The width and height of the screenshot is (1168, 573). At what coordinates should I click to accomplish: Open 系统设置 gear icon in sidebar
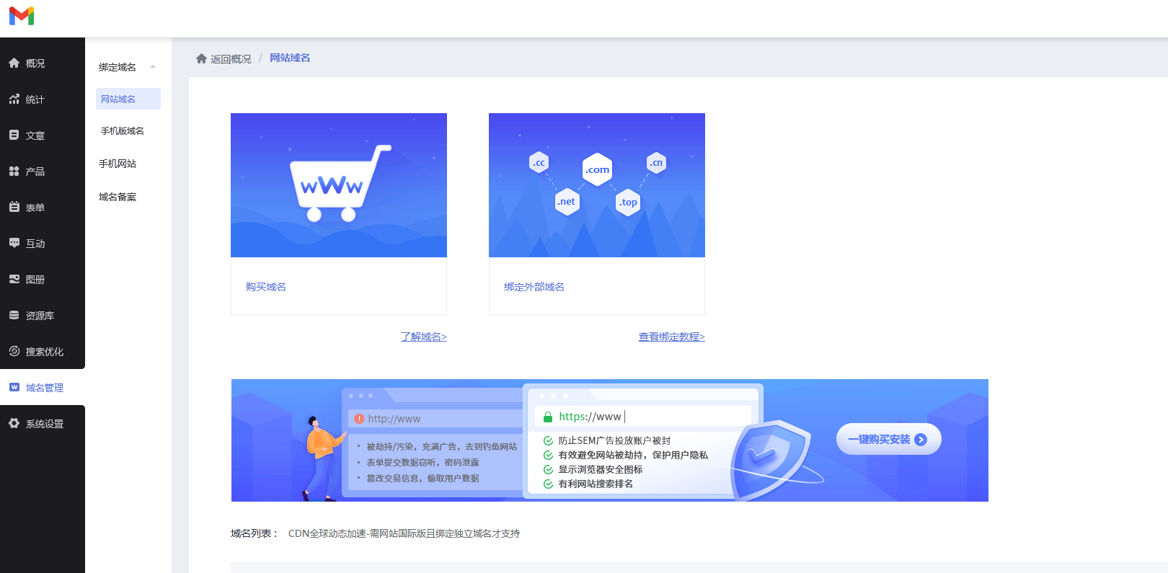(x=14, y=424)
